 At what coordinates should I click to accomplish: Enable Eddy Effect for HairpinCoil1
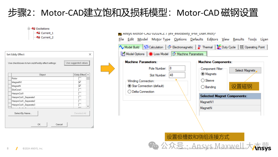pos(80,93)
